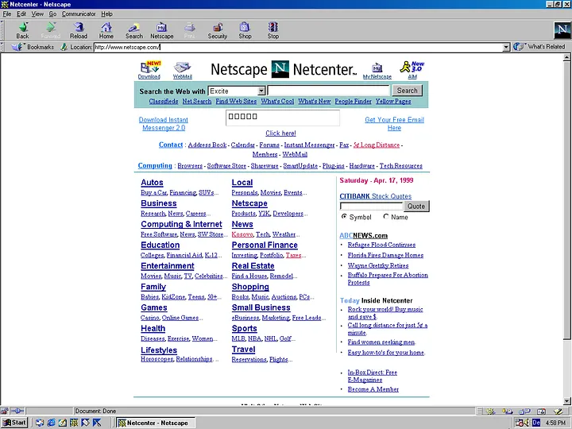Open the Personal Finance category link
This screenshot has width=572, height=429.
[265, 245]
